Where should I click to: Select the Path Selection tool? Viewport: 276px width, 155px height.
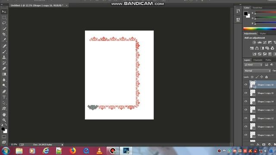(4, 103)
